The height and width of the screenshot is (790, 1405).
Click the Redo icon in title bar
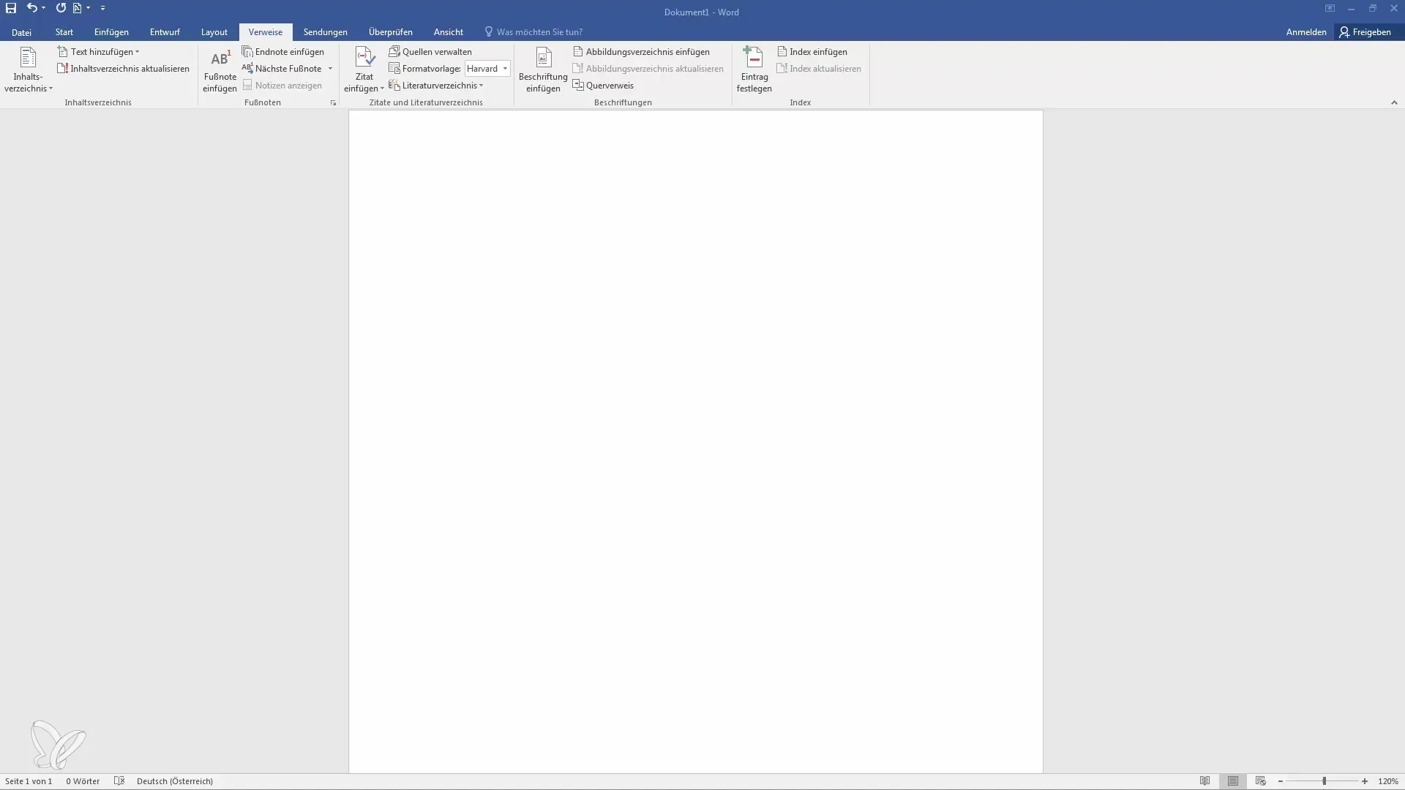pyautogui.click(x=61, y=8)
